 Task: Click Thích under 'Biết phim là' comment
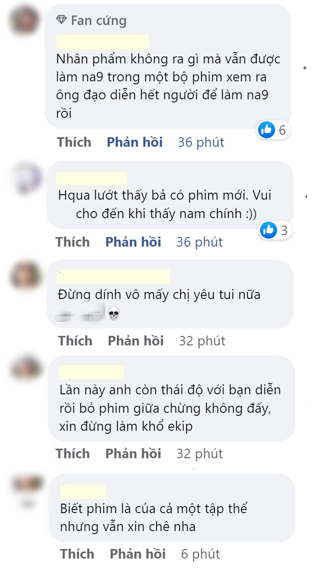click(77, 554)
